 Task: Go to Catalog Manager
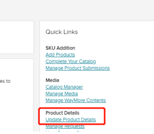[x=64, y=87]
